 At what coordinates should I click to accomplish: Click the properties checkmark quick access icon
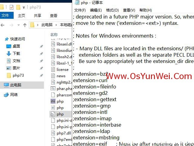point(12,7)
